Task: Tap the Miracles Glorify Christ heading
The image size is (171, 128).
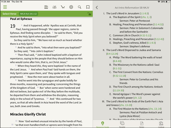Action: (x=28, y=114)
